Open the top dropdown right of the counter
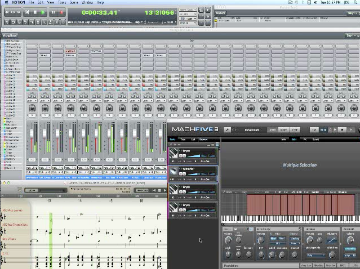 tap(188, 10)
